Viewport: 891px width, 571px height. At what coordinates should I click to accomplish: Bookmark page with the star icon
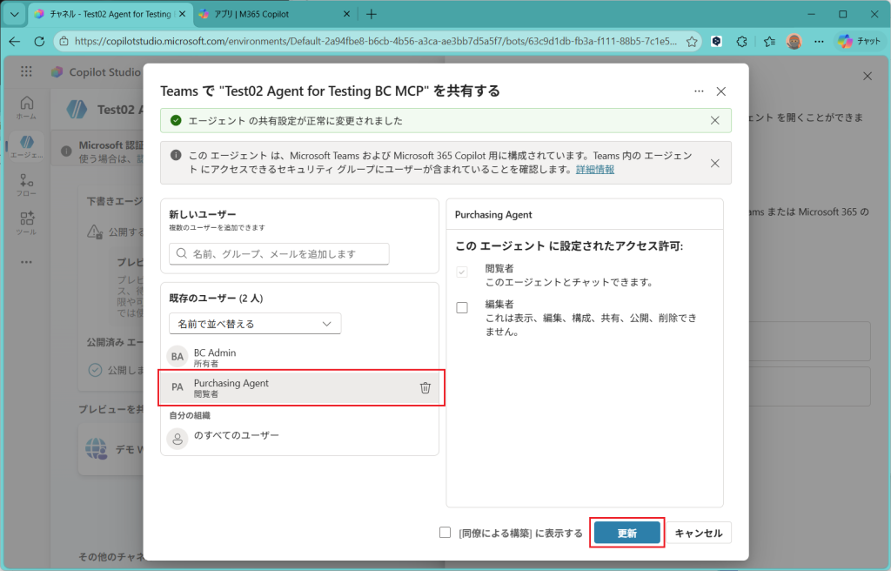(x=692, y=41)
